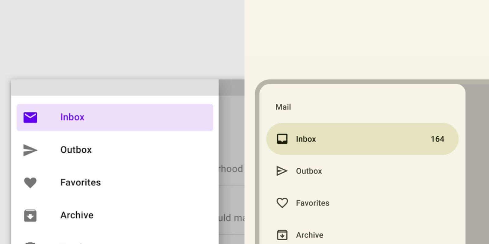Open Outbox in the beige drawer
489x244 pixels.
[x=309, y=171]
